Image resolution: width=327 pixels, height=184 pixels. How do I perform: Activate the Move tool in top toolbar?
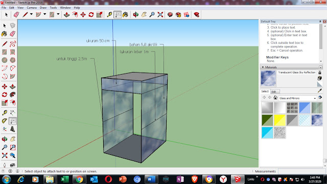coord(83,15)
